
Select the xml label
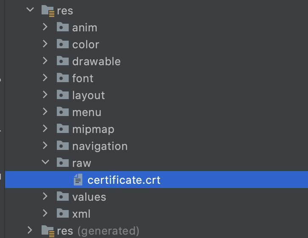click(81, 214)
